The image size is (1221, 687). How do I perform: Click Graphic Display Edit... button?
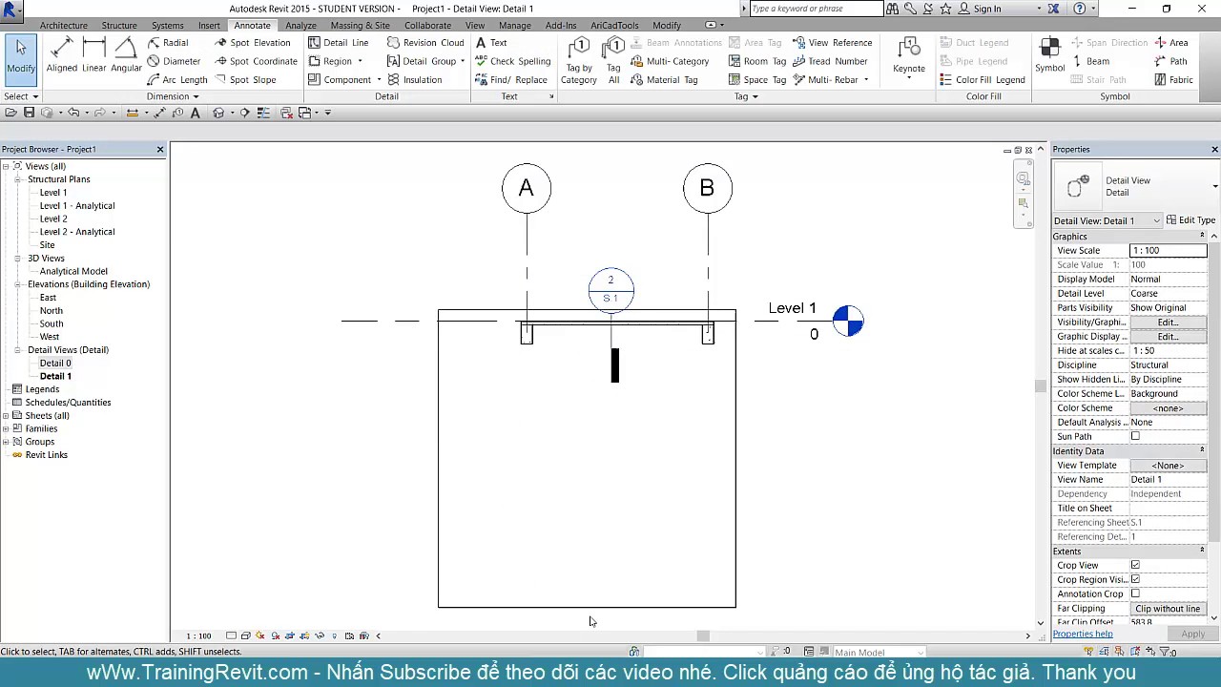coord(1168,337)
